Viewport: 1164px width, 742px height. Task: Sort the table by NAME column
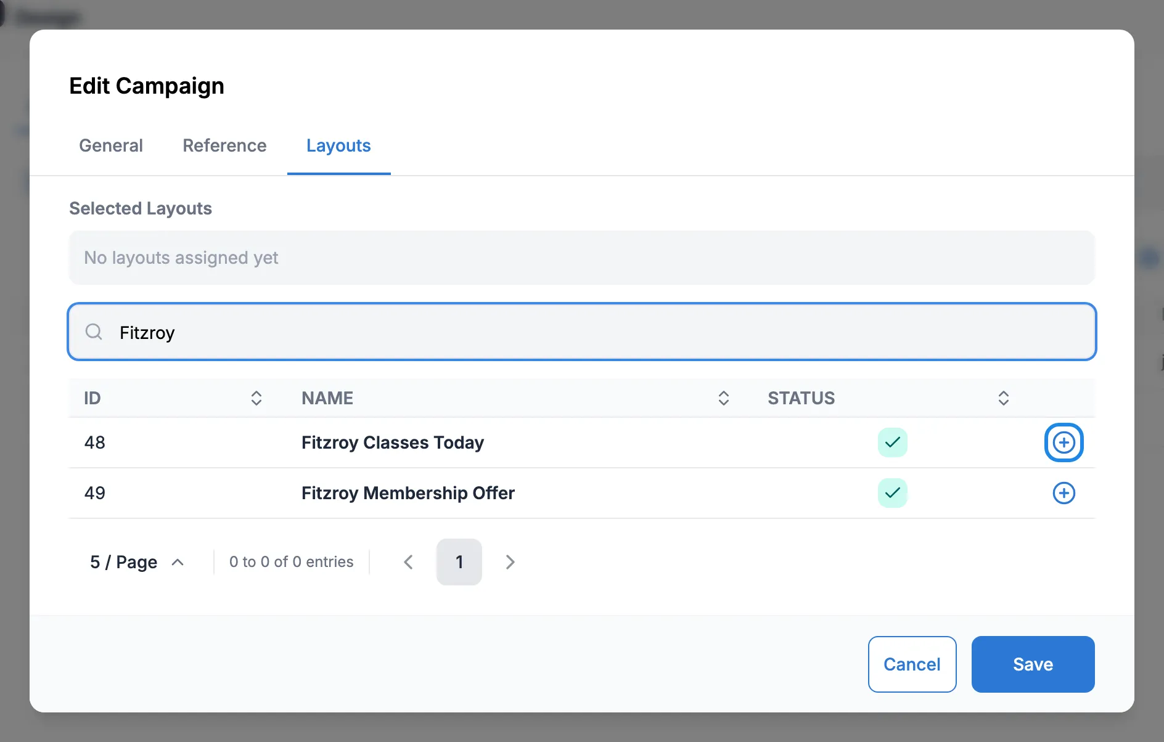(724, 398)
